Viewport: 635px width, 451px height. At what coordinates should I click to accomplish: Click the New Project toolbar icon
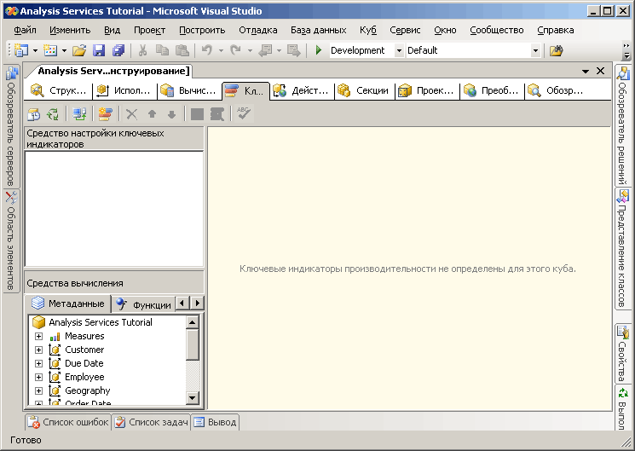(x=20, y=50)
